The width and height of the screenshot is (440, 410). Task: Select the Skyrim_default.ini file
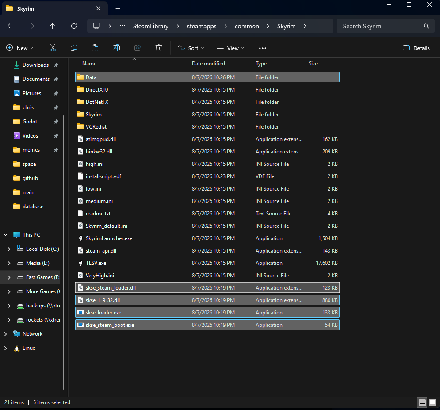point(207,226)
